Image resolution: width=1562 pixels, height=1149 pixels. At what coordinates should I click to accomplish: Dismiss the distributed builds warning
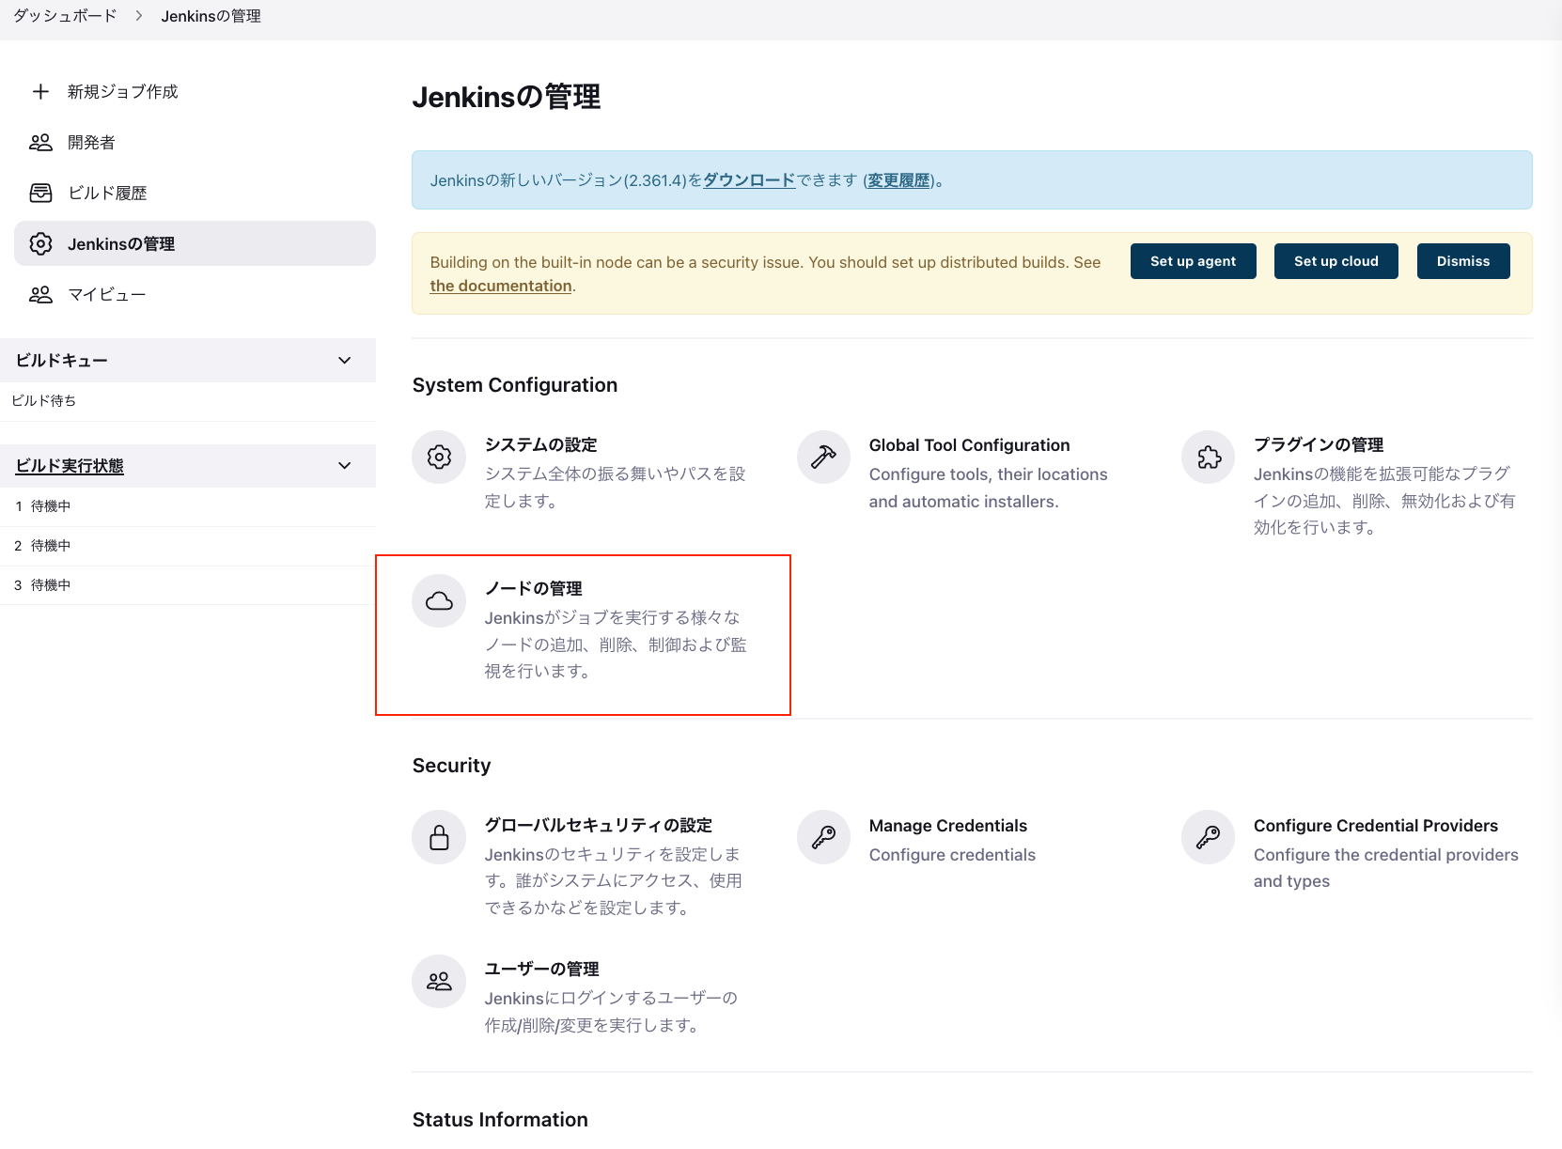[1462, 260]
